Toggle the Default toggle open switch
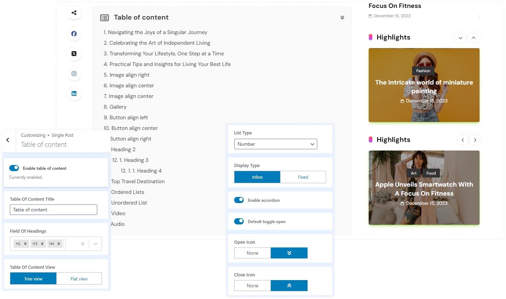 click(239, 221)
